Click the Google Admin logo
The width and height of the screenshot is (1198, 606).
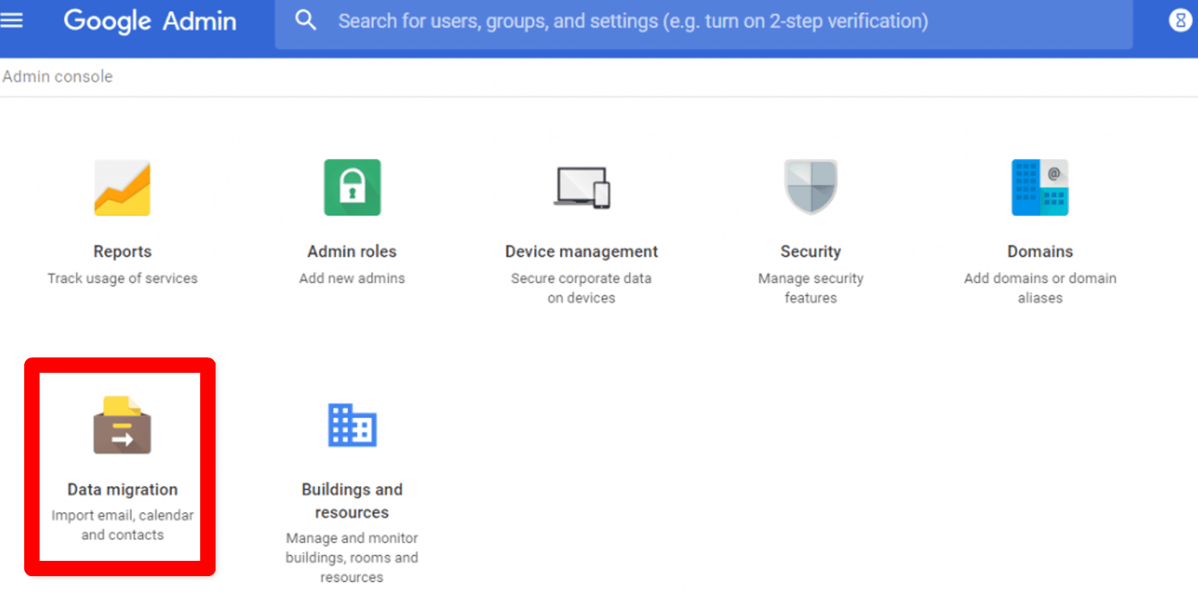tap(149, 21)
